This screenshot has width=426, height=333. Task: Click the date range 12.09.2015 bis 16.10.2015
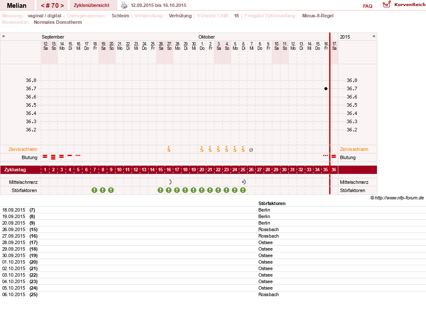[x=159, y=5]
